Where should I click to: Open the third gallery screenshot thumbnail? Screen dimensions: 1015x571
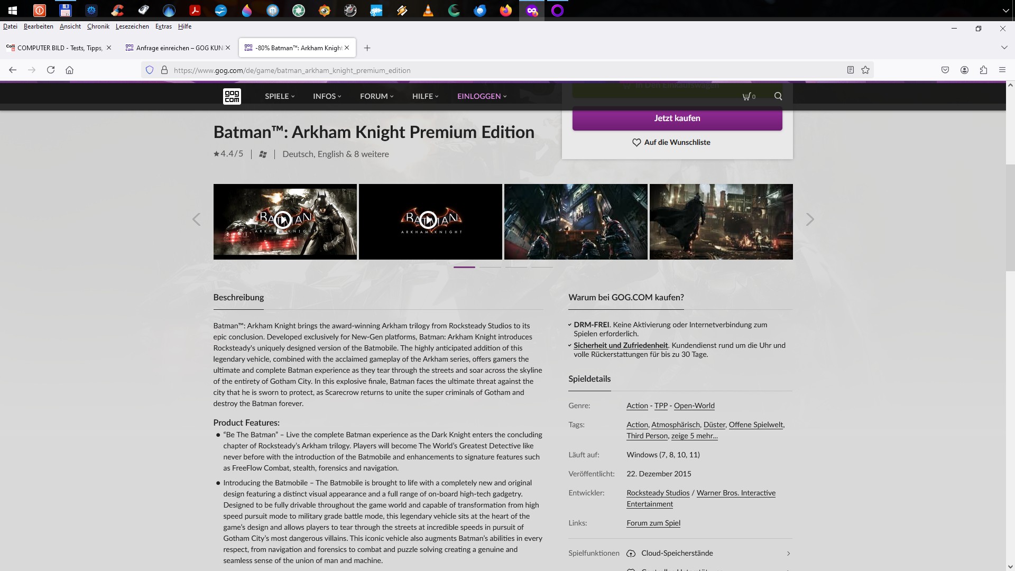coord(576,222)
